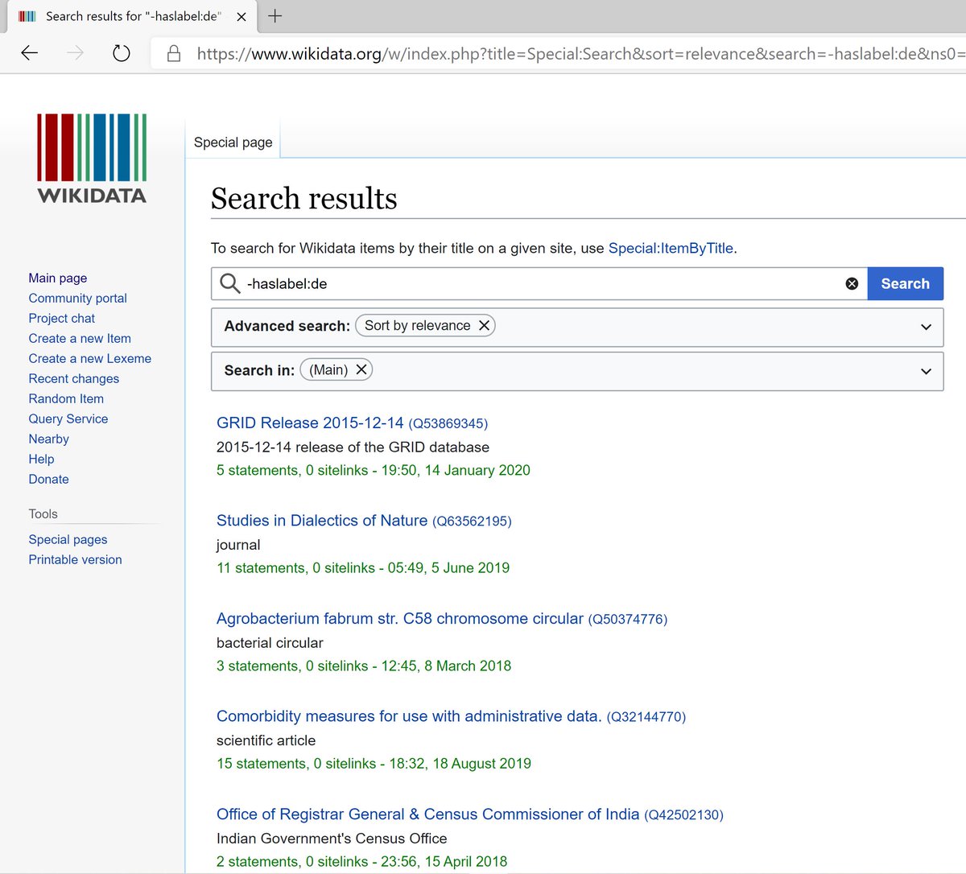
Task: Select the Special page tab
Action: click(233, 142)
